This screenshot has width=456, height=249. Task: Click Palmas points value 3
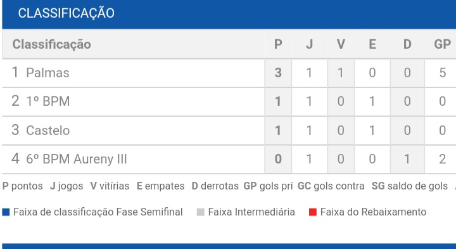point(278,73)
